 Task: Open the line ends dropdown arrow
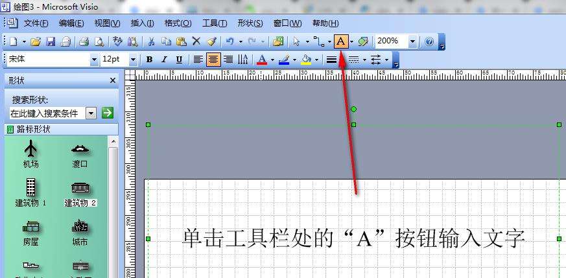[386, 60]
